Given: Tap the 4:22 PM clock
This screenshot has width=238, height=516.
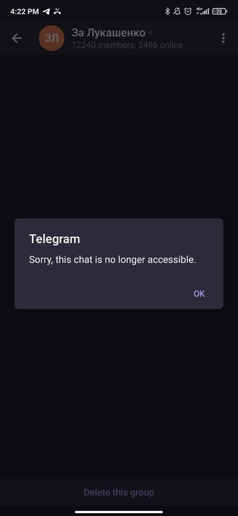Looking at the screenshot, I should [25, 11].
